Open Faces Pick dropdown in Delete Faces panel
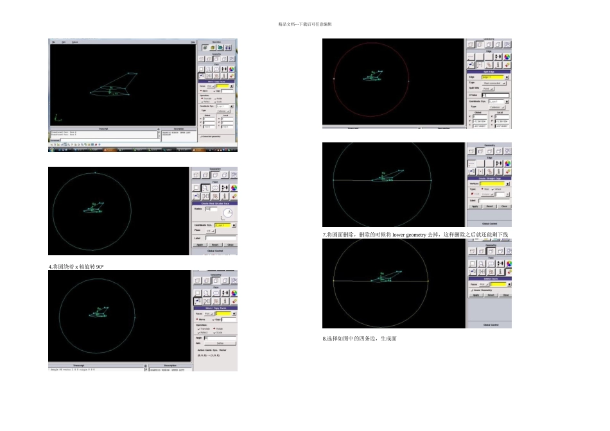 click(484, 285)
